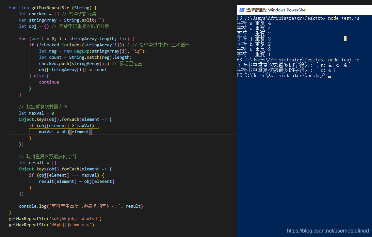The width and height of the screenshot is (372, 237).
Task: Click the Windows PowerShell window title text
Action: [x=277, y=10]
